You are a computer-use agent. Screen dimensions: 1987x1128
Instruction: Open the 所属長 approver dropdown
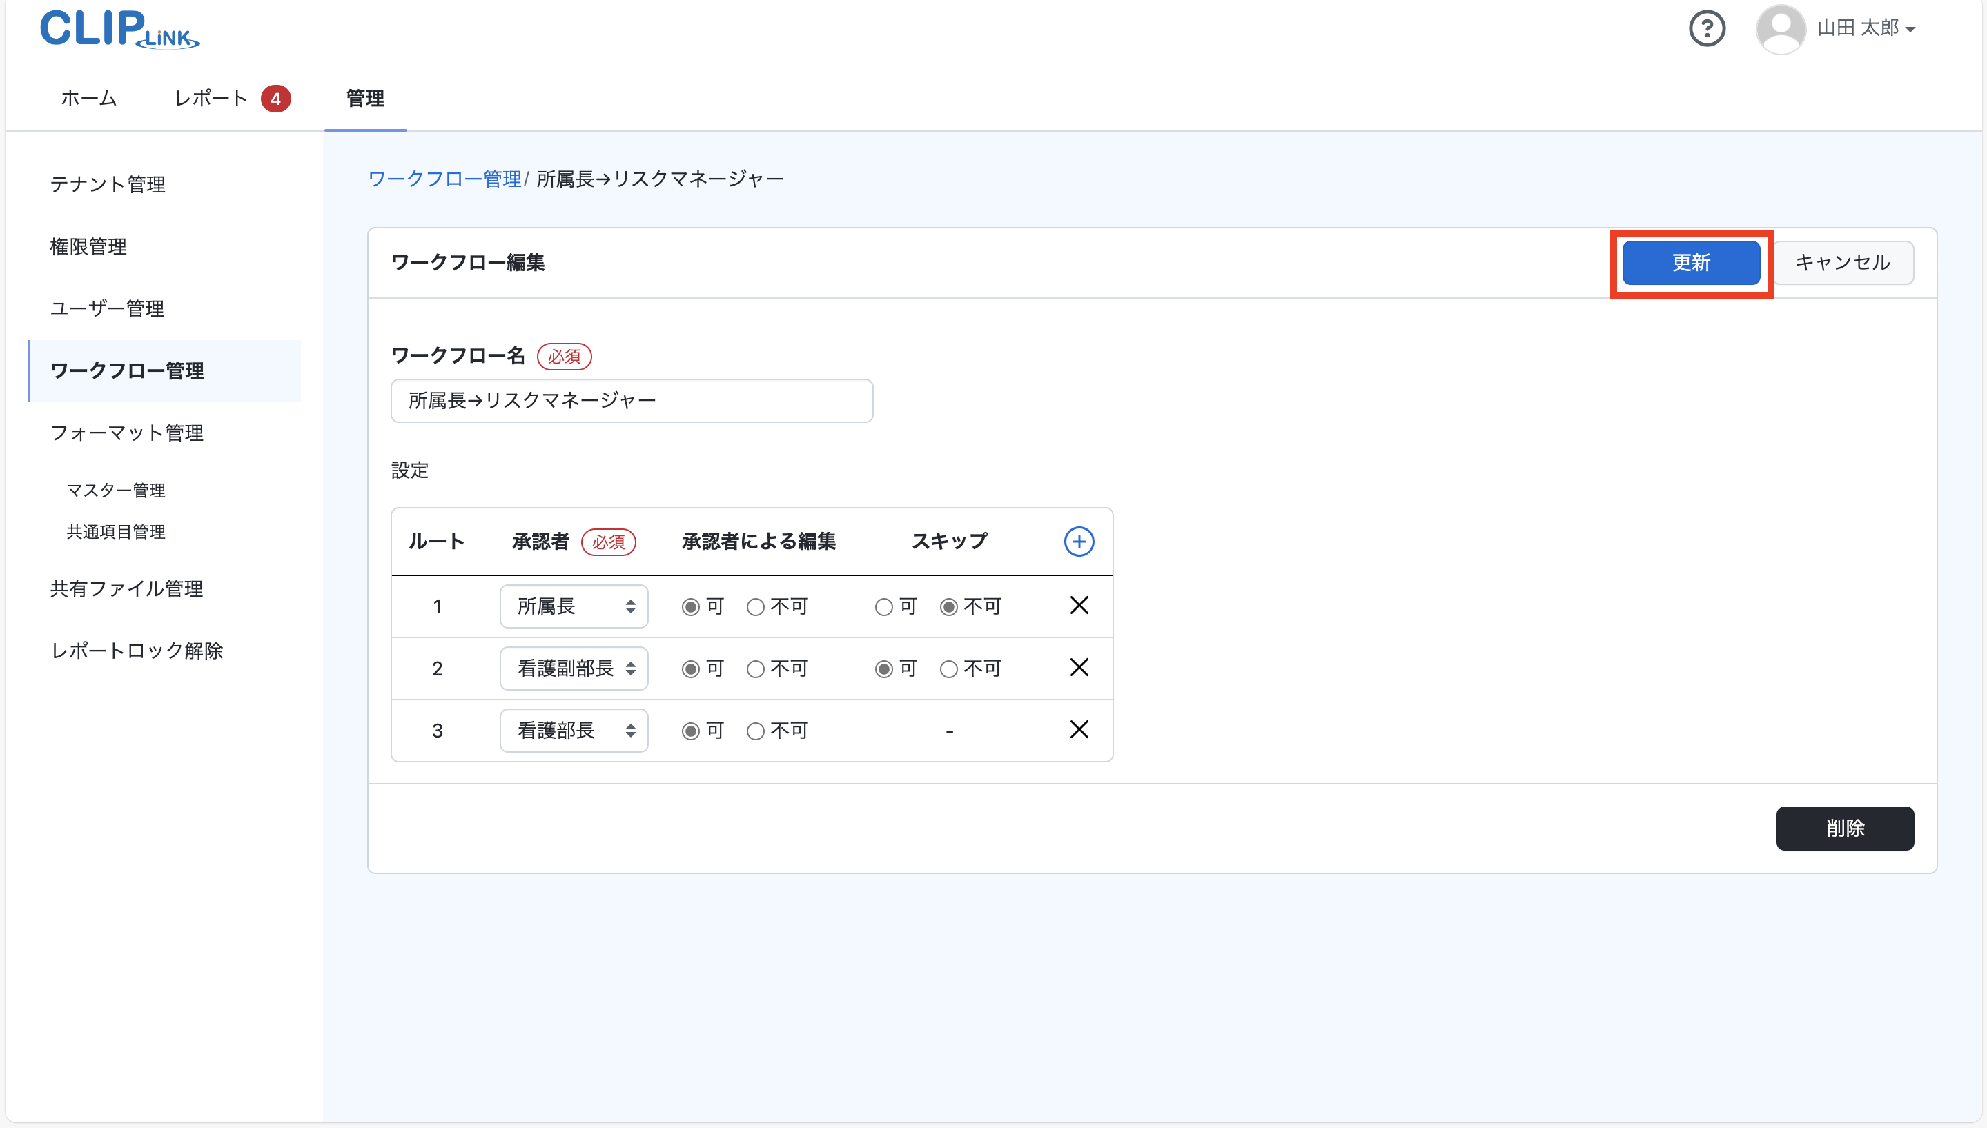click(x=574, y=606)
